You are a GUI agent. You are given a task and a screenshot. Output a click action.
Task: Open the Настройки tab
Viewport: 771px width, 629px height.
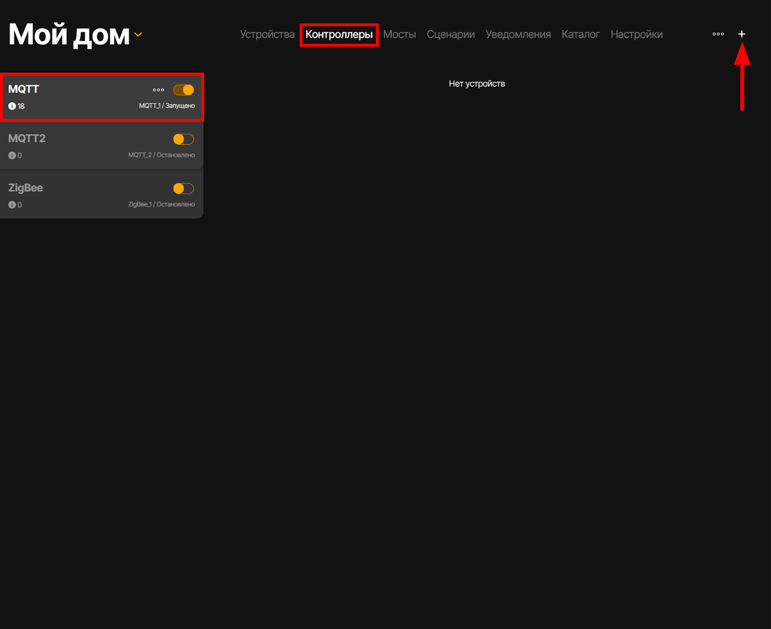(636, 34)
